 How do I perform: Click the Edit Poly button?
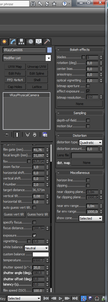pos(15,73)
